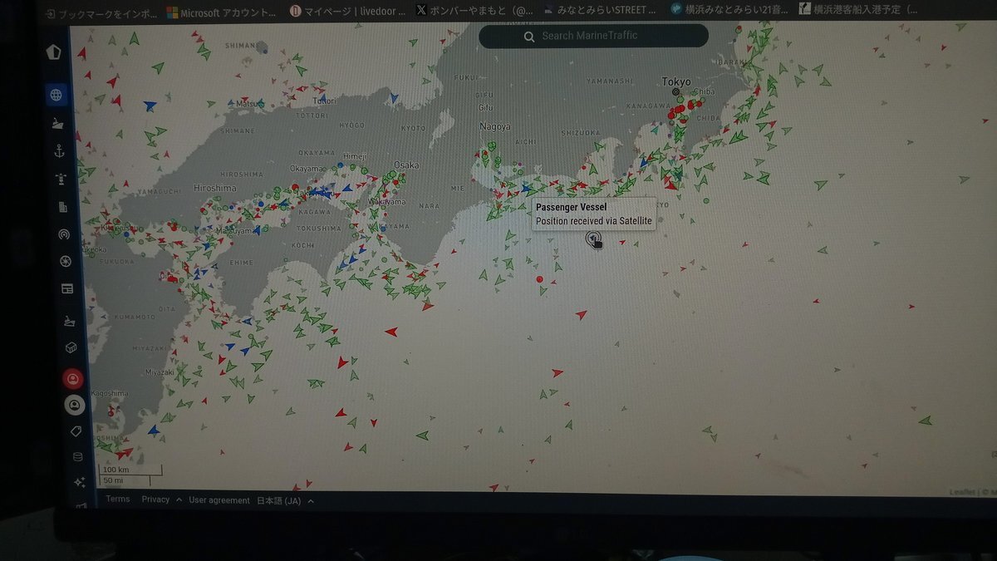Screen dimensions: 997x561
Task: Open the マイページ livedoor bookmark
Action: (348, 11)
